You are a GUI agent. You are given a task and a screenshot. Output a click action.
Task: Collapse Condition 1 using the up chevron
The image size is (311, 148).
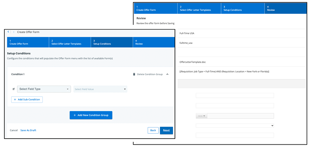[167, 74]
